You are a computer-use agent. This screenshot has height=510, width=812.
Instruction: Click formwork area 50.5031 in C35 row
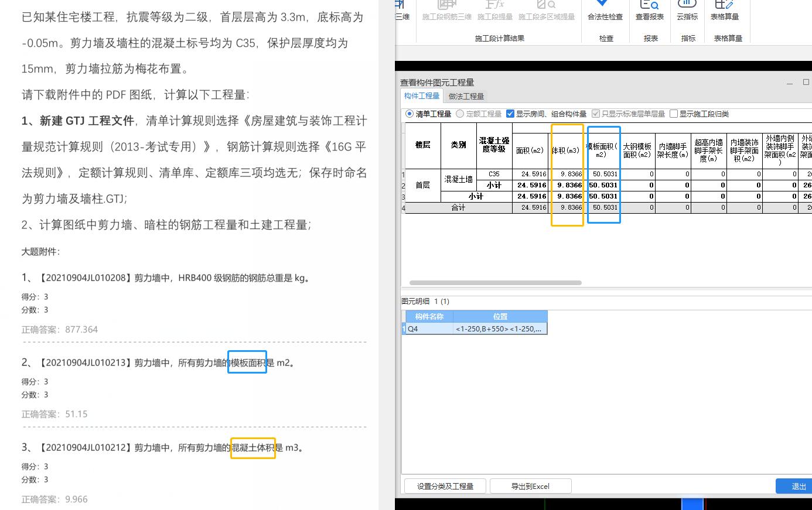(602, 174)
